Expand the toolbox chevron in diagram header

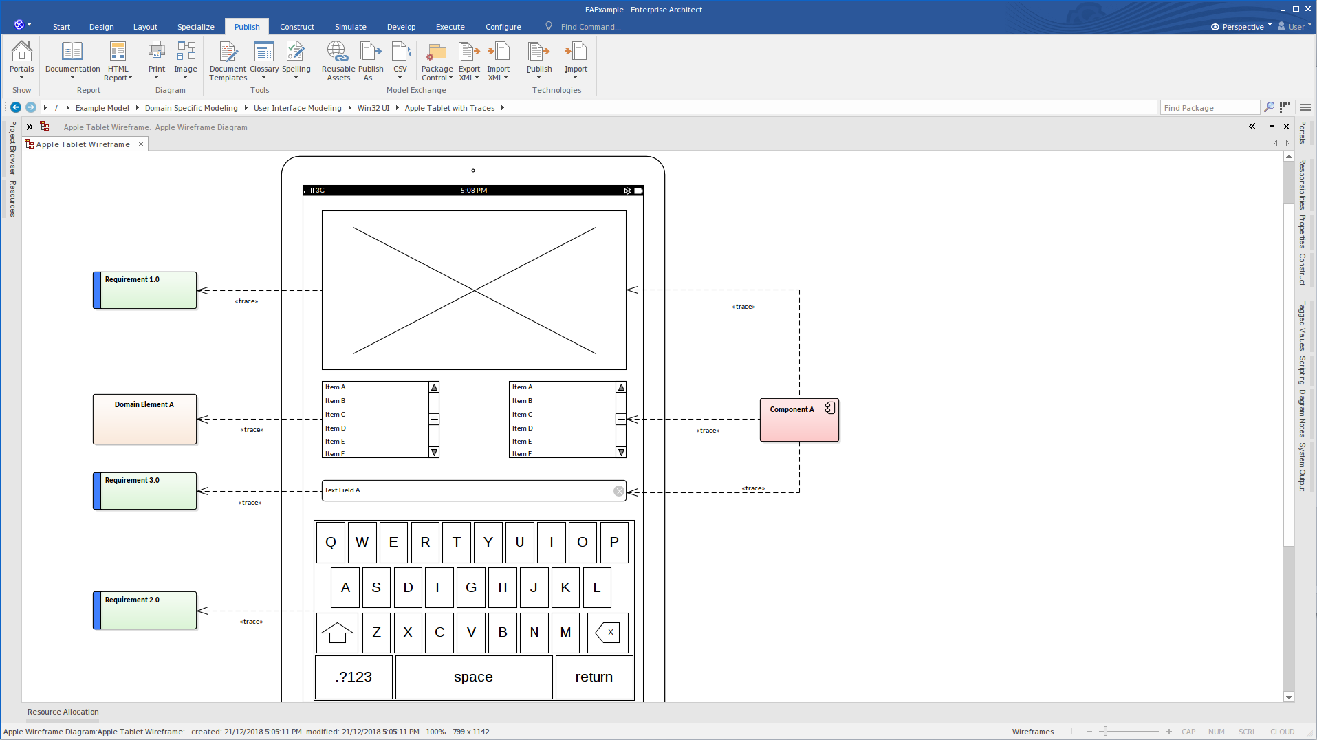tap(30, 127)
